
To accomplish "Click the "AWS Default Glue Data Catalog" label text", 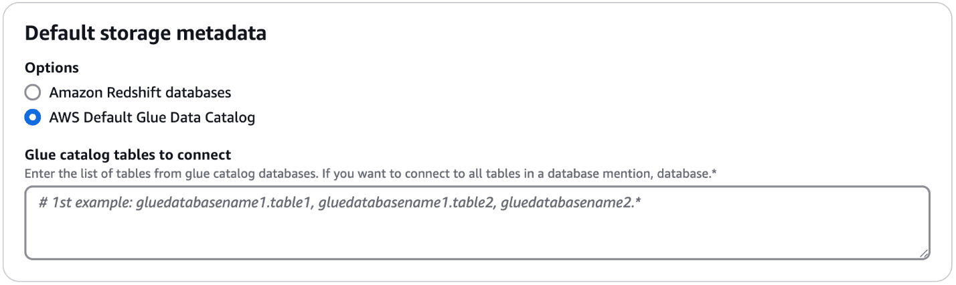I will pos(152,118).
